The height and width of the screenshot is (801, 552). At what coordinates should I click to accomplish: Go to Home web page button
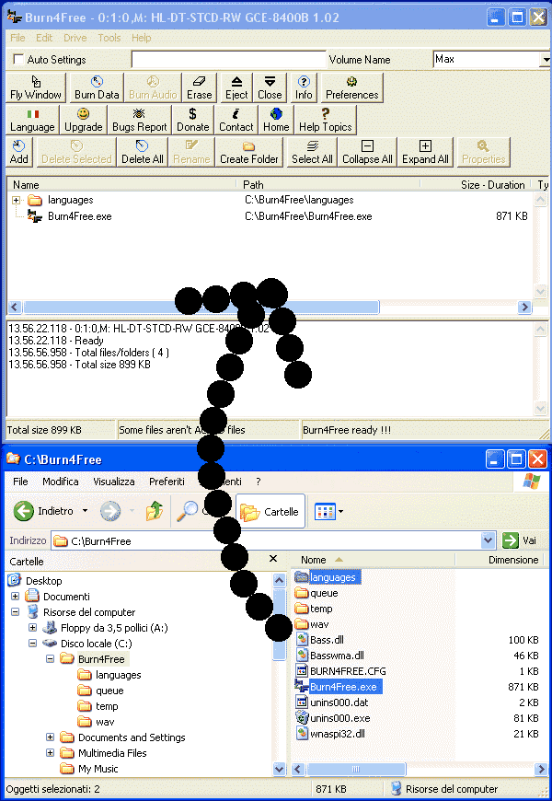276,120
